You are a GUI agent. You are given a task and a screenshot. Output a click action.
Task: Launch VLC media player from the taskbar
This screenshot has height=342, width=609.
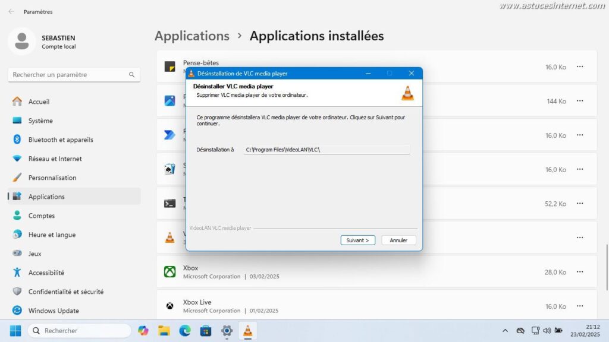[247, 330]
